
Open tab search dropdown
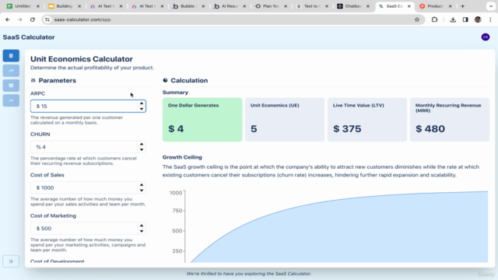click(x=491, y=6)
